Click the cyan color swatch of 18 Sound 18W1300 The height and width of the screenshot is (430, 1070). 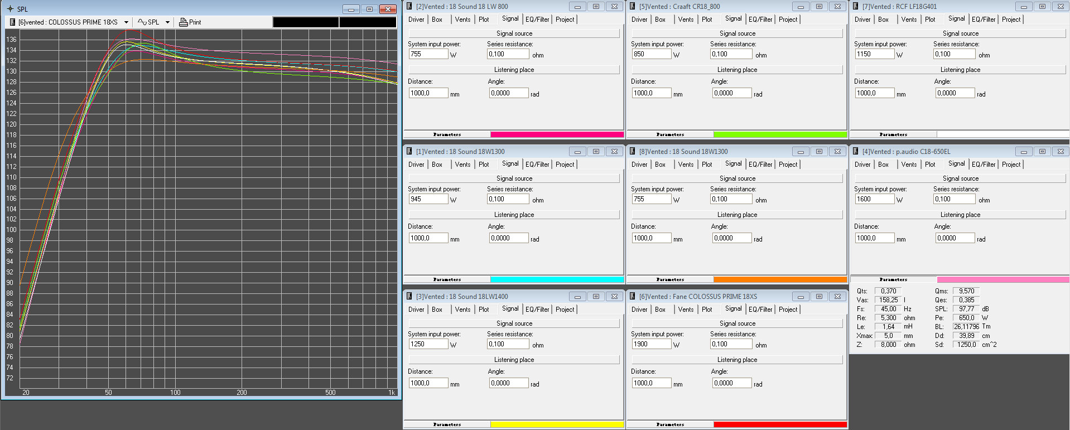(x=557, y=279)
